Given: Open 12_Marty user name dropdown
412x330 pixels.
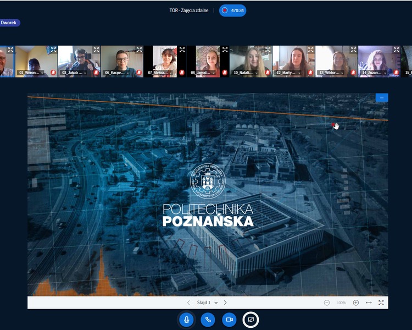Looking at the screenshot, I should point(288,73).
